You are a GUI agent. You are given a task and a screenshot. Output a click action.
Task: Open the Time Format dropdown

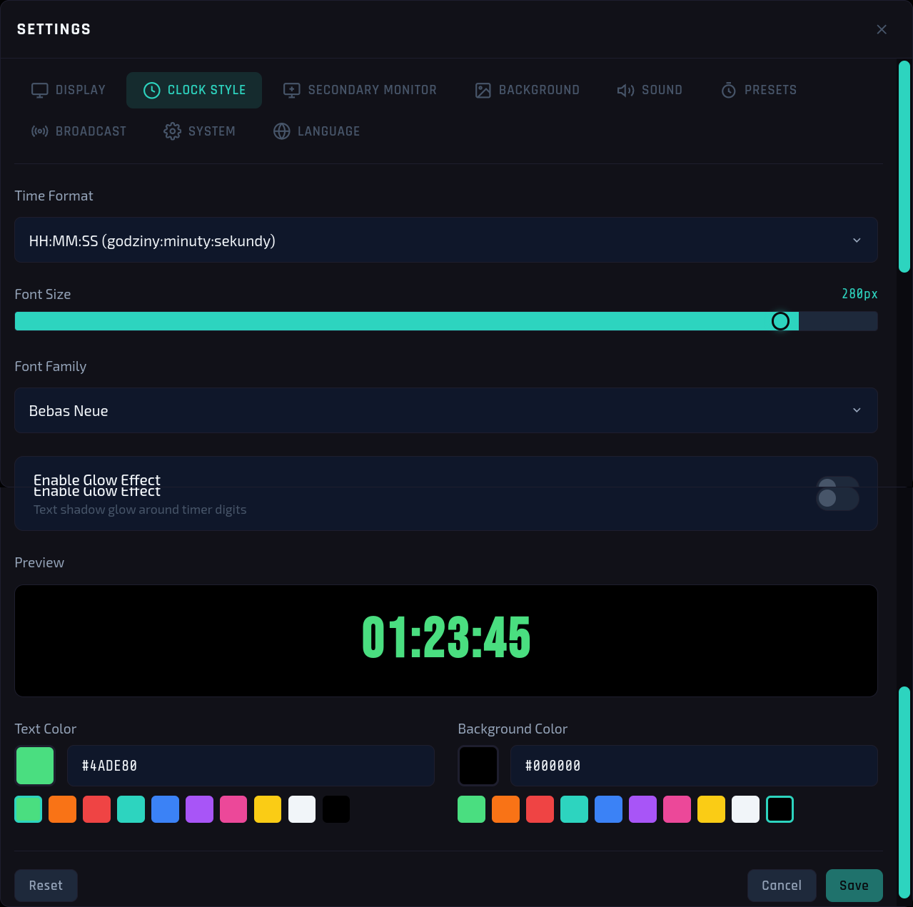coord(446,240)
